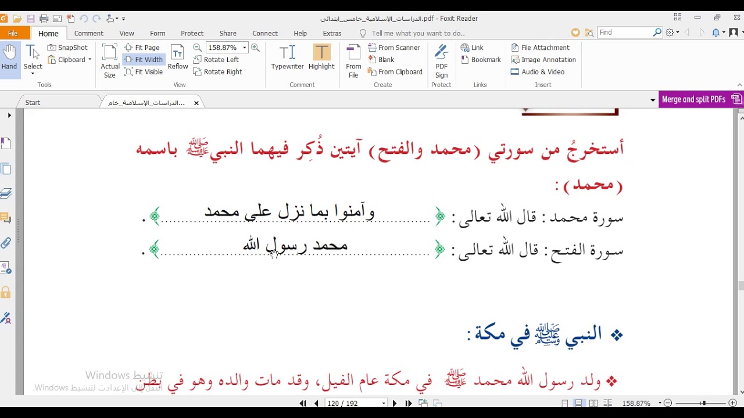744x418 pixels.
Task: Open the File menu
Action: (x=13, y=33)
